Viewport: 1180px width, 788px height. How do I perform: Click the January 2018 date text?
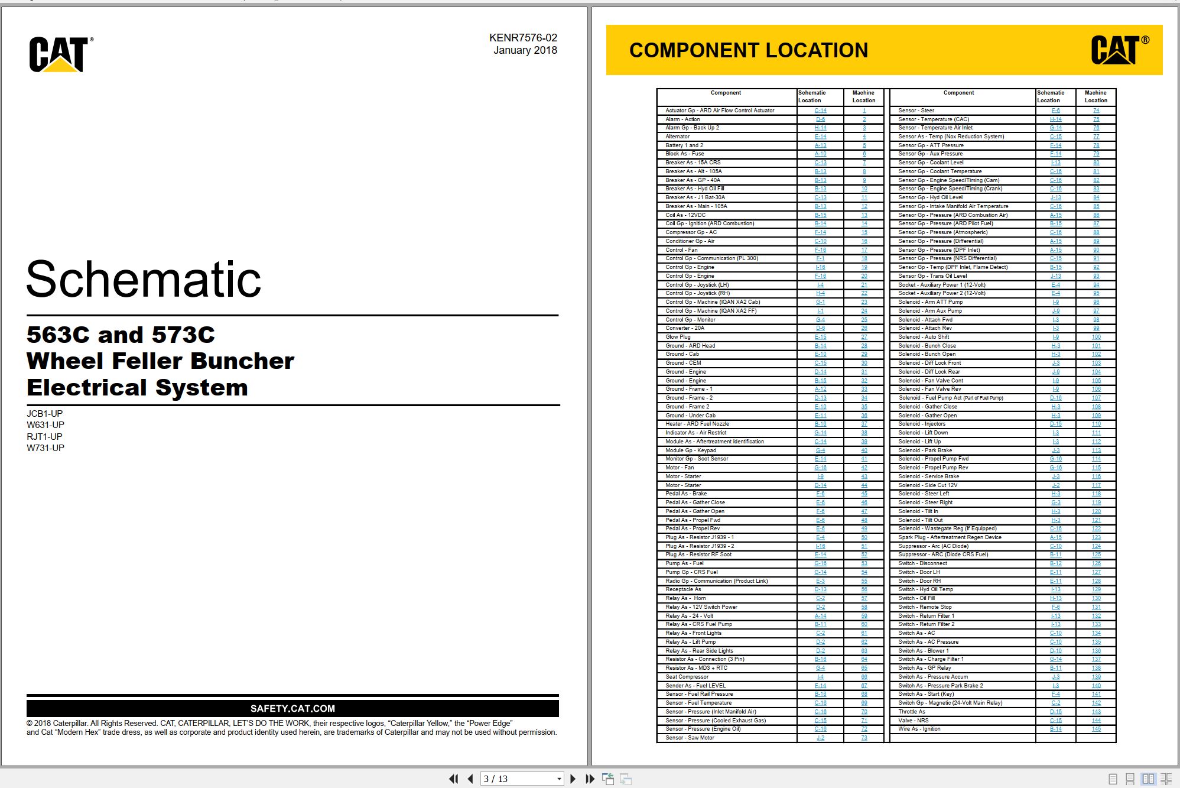(x=525, y=50)
